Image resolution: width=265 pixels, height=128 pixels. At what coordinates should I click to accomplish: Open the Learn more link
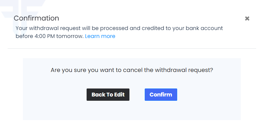pyautogui.click(x=100, y=36)
